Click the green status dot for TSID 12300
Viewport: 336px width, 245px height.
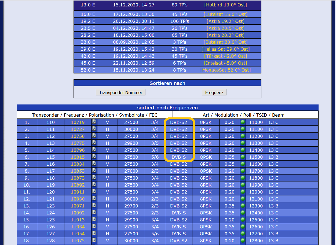[x=243, y=206]
